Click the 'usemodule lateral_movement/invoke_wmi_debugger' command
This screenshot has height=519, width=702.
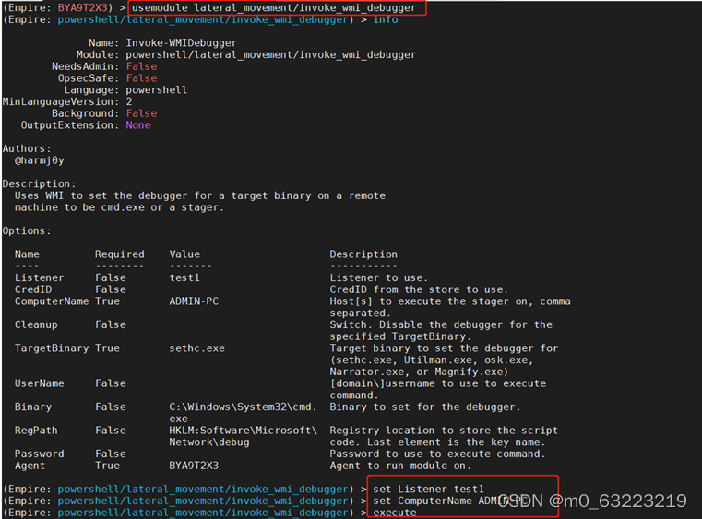(274, 7)
